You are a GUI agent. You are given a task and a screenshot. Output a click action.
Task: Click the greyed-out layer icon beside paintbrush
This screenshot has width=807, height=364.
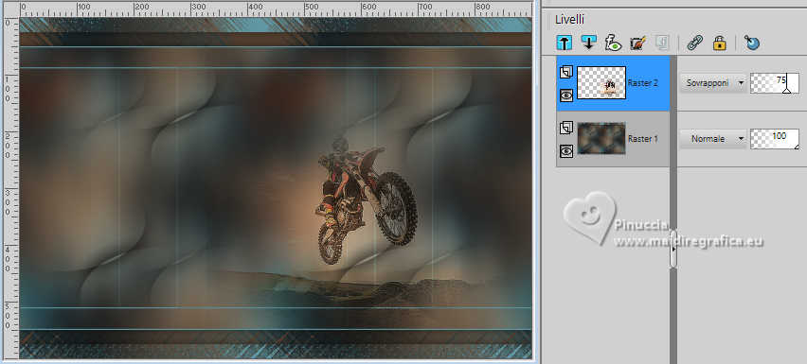pos(661,43)
